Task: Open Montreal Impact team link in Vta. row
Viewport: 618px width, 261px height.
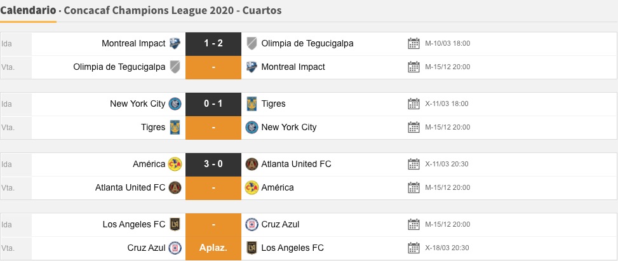Action: 293,67
